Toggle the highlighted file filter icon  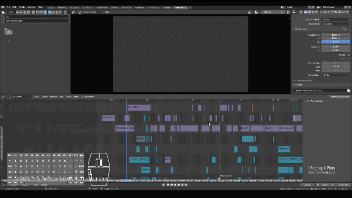click(50, 12)
